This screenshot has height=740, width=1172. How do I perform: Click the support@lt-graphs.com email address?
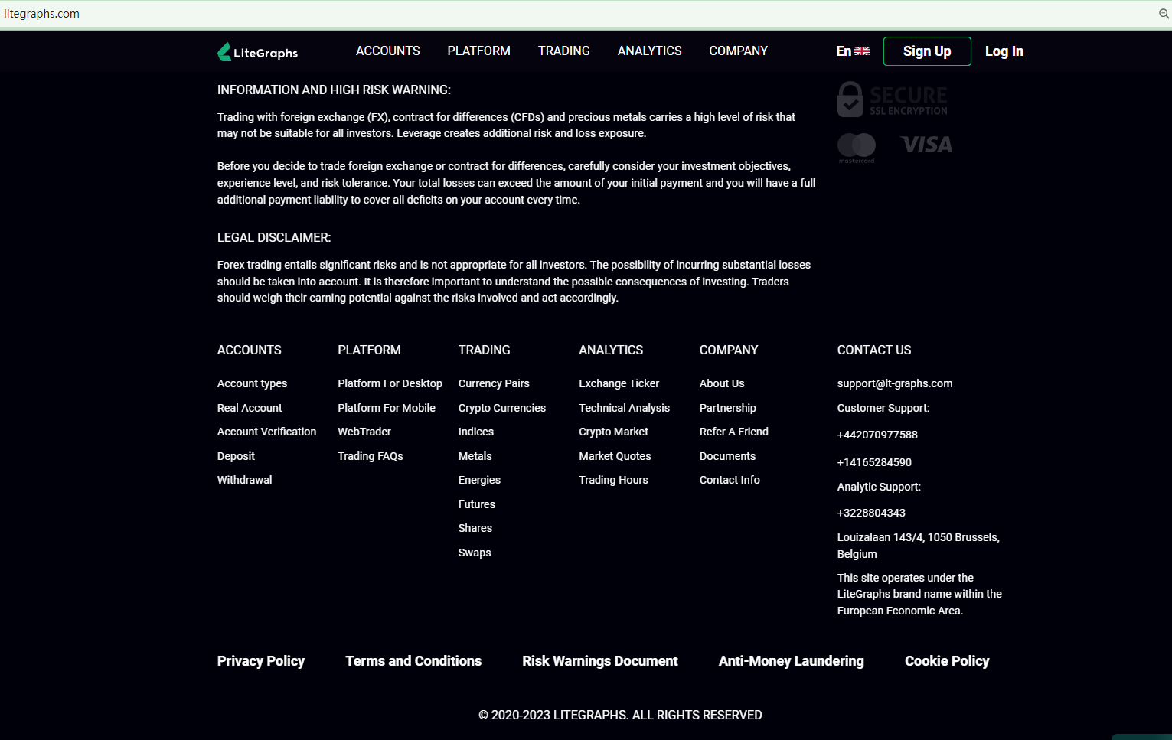(894, 383)
